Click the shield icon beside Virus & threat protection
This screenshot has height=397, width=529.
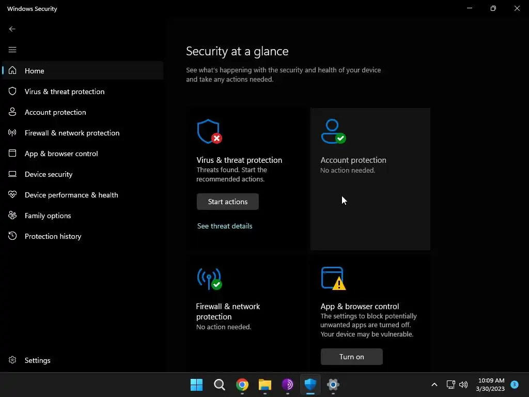[12, 91]
